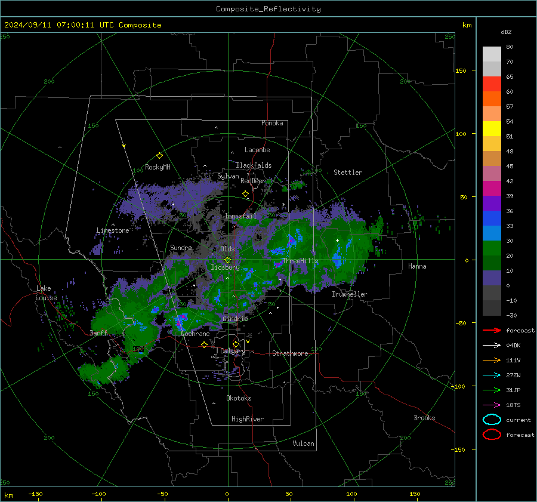Viewport: 537px width, 502px height.
Task: Click the Lacombe city label
Action: [x=257, y=150]
